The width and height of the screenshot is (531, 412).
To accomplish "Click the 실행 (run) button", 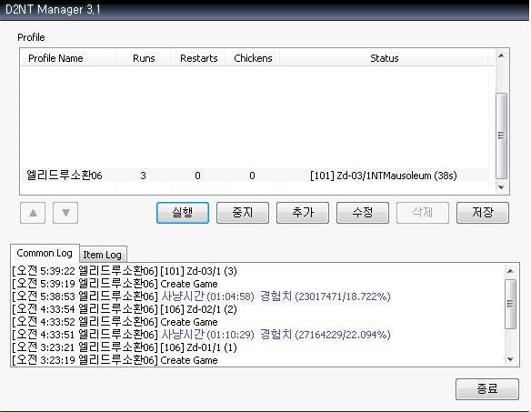I will (183, 213).
